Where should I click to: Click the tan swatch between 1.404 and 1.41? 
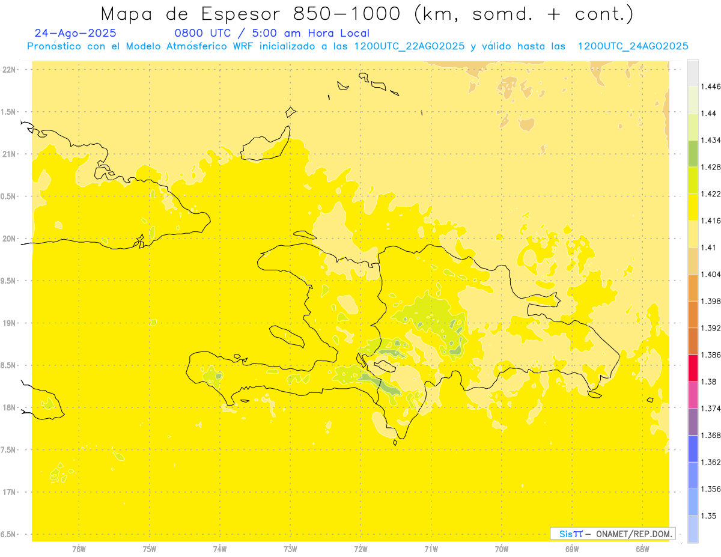point(693,261)
